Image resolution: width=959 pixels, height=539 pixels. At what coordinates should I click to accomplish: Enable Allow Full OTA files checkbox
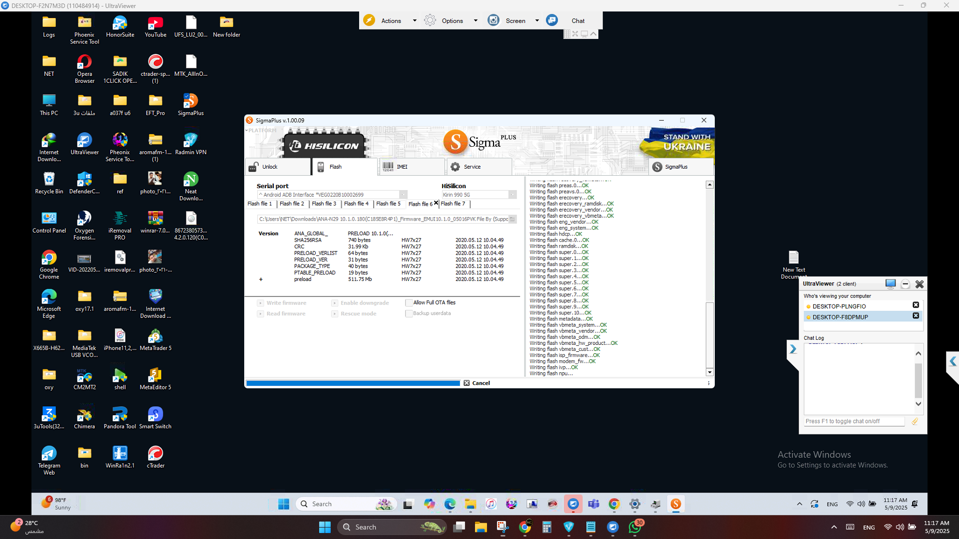pyautogui.click(x=409, y=302)
